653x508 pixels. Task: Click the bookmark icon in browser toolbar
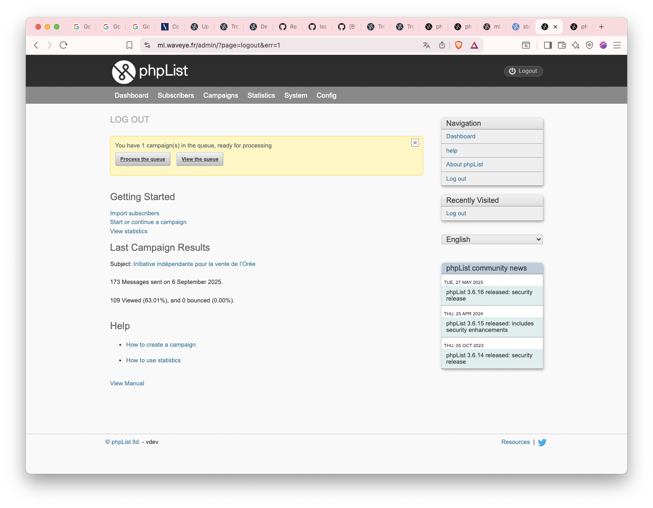click(129, 45)
